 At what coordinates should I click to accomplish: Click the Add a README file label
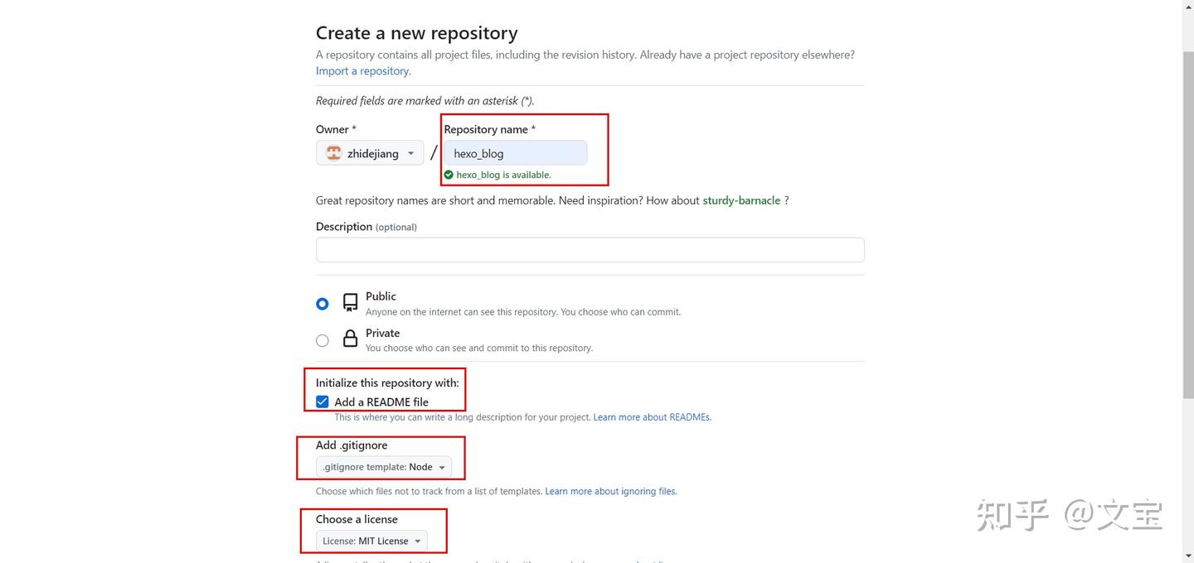click(x=381, y=402)
